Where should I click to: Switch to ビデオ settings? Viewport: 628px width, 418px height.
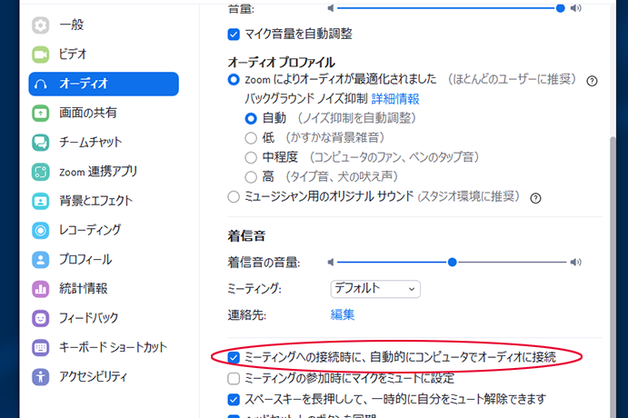click(104, 55)
